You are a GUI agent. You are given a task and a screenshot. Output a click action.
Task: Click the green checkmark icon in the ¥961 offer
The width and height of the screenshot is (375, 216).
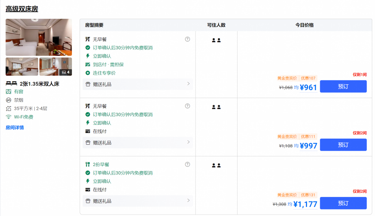pos(88,47)
